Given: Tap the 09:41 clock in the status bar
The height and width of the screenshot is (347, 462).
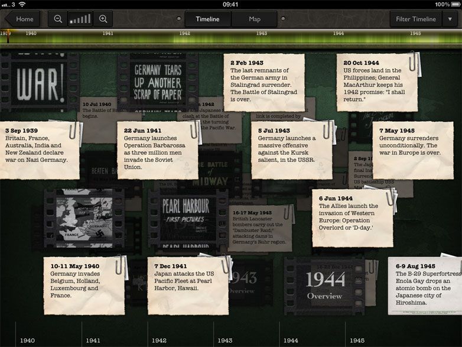Looking at the screenshot, I should 230,4.
